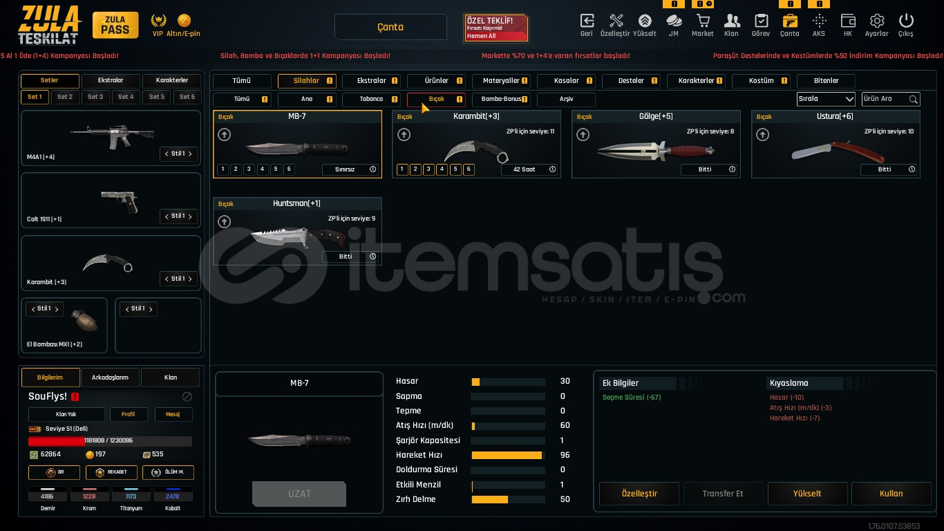
Task: Open the Çanta bag icon
Action: tap(790, 21)
